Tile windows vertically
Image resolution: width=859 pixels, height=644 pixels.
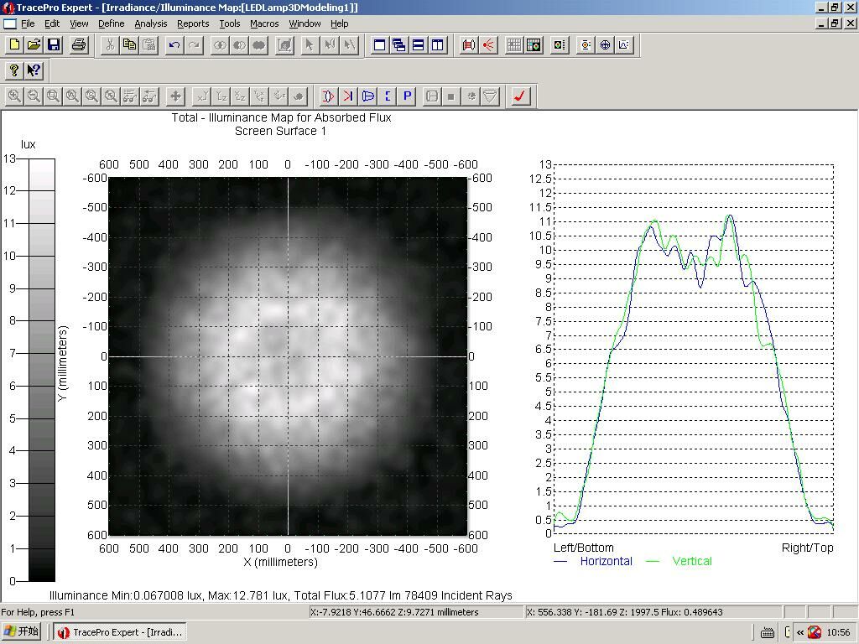437,45
